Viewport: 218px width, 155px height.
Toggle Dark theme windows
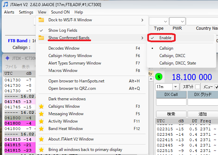(92, 99)
